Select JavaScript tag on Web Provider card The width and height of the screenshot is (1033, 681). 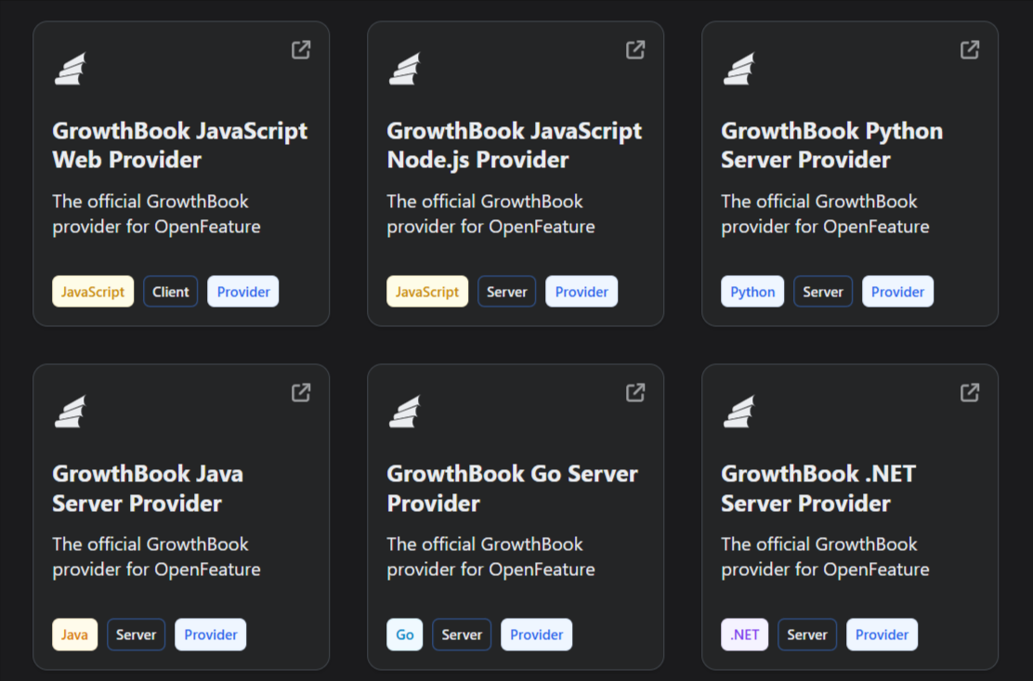[x=93, y=292]
